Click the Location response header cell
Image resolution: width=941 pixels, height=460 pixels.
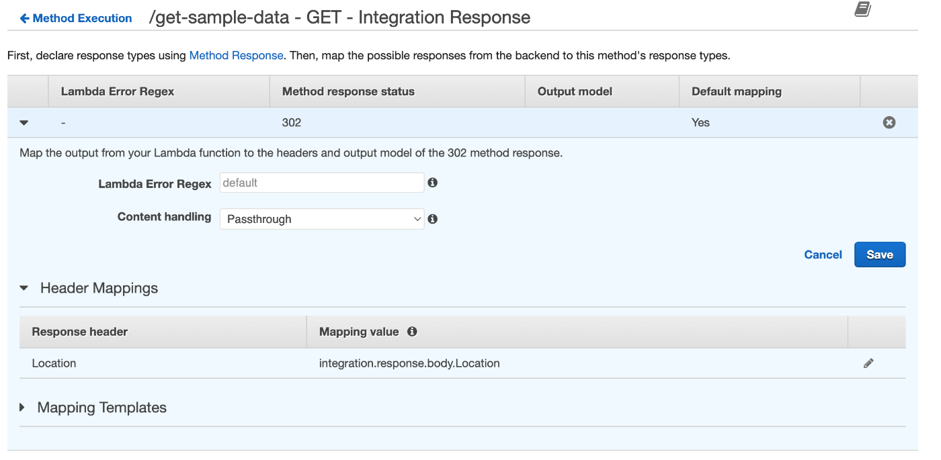coord(54,363)
